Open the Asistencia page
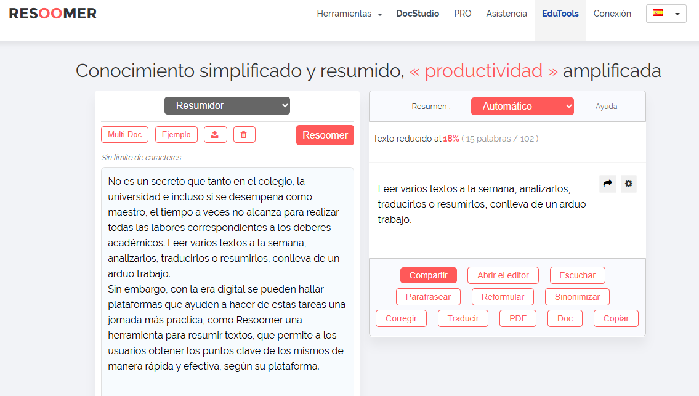 tap(506, 14)
